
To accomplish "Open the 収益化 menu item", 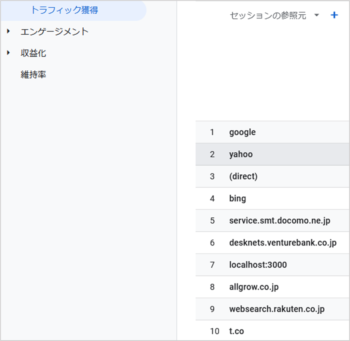I will tap(33, 53).
